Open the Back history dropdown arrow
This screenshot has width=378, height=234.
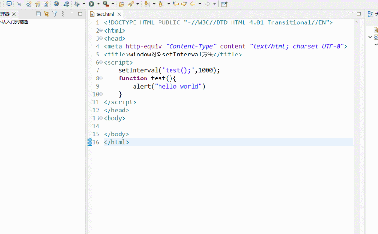[x=200, y=4]
